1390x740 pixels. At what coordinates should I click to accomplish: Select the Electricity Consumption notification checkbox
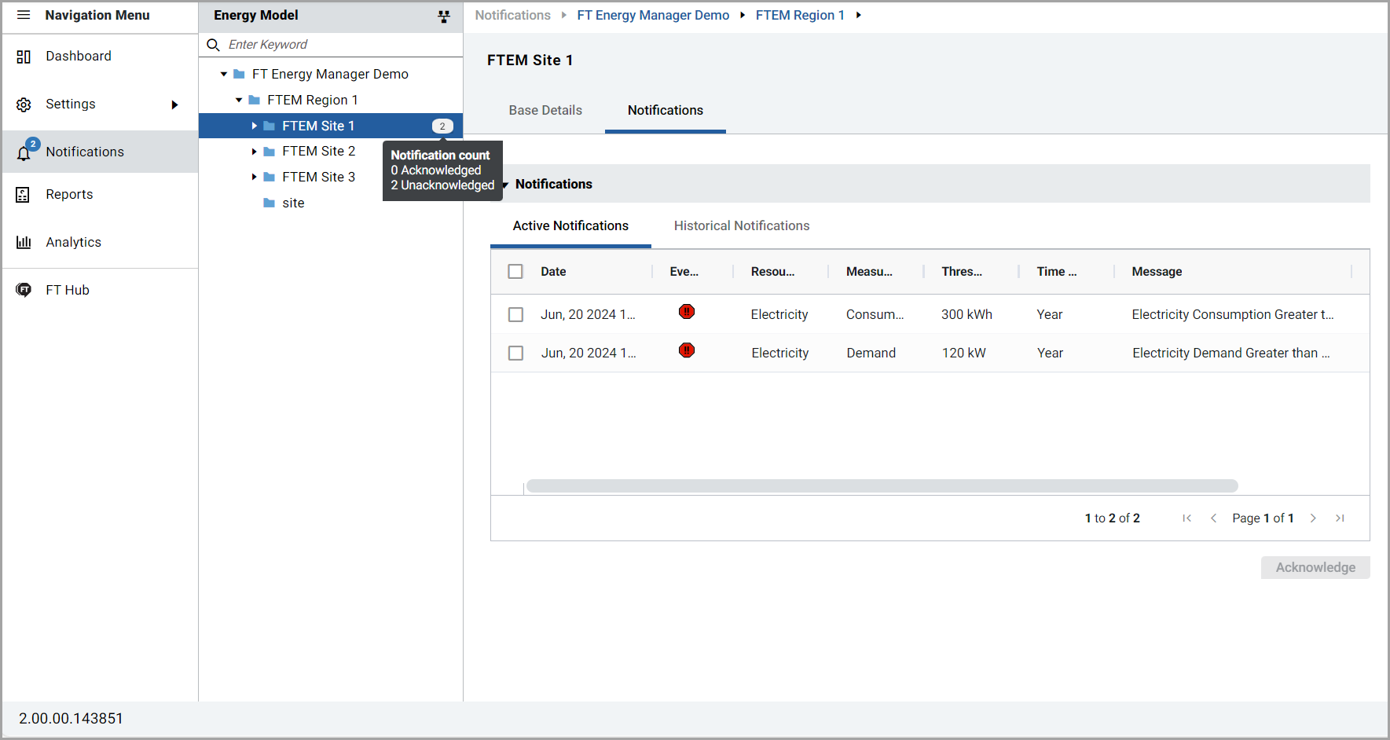[515, 314]
